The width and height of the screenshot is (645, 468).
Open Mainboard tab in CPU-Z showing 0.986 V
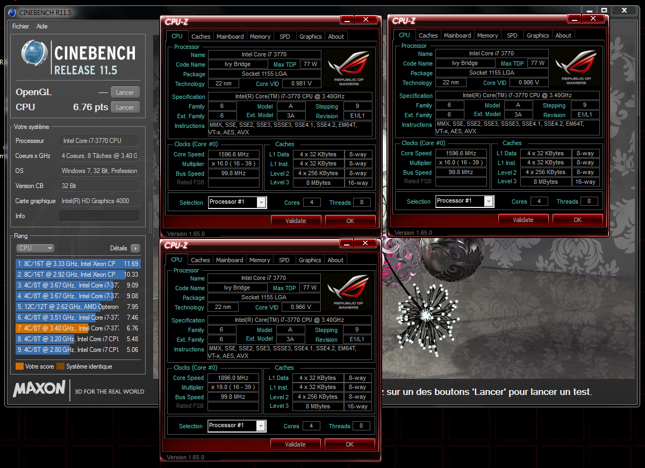click(x=457, y=35)
